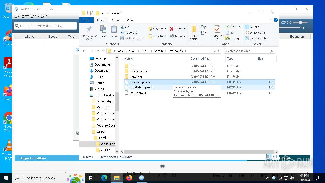
Task: Click Paste shortcut in the ribbon
Action: tap(132, 38)
